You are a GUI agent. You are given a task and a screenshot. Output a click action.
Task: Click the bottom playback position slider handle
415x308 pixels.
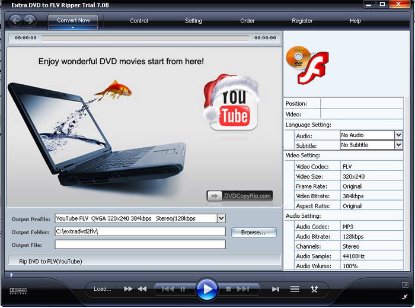(11, 275)
